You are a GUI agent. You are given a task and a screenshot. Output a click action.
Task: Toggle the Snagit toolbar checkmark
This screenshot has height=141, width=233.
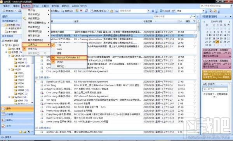(53, 62)
